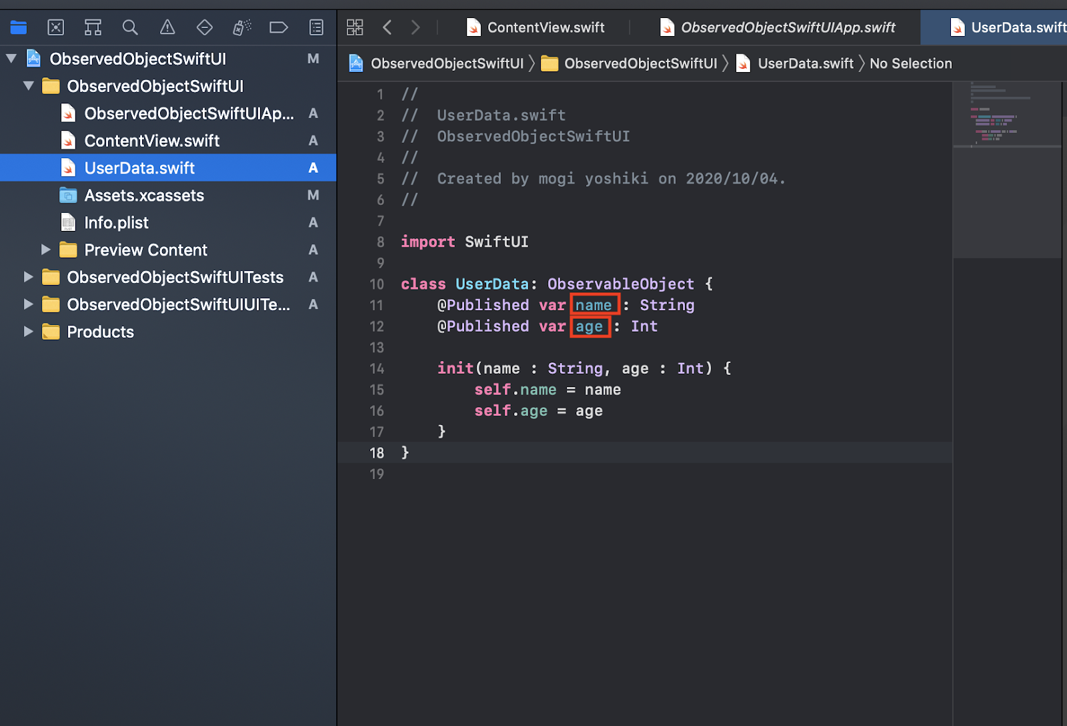This screenshot has height=726, width=1067.
Task: Go forward with the right chevron
Action: click(415, 27)
